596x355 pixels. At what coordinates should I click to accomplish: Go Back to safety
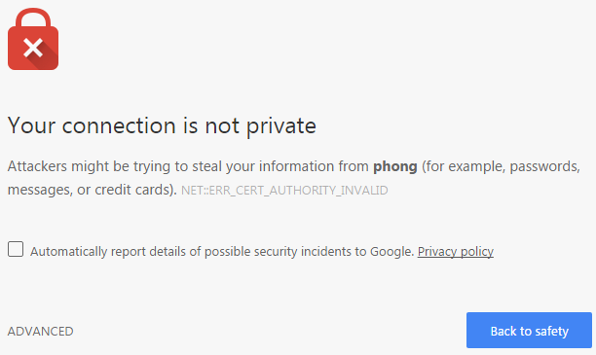pos(529,331)
